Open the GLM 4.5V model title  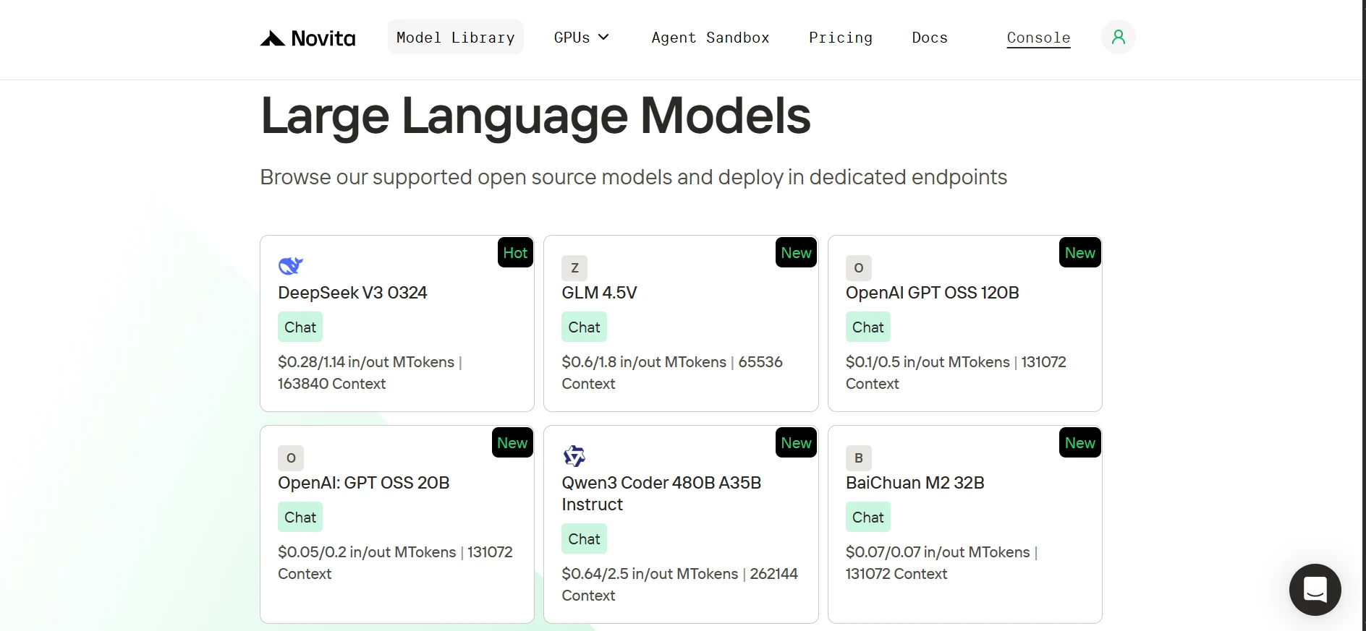pyautogui.click(x=599, y=293)
